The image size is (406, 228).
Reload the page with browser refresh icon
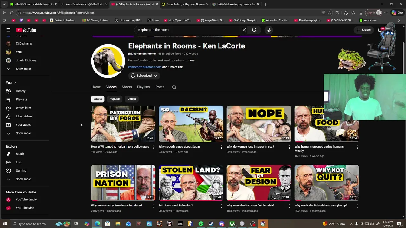coord(12,13)
